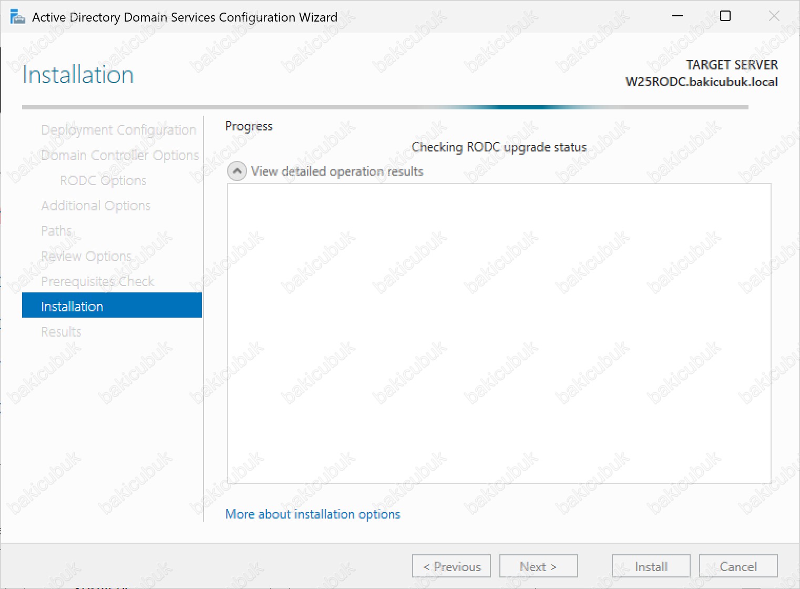Viewport: 800px width, 589px height.
Task: Select the highlighted Installation step
Action: (x=112, y=305)
